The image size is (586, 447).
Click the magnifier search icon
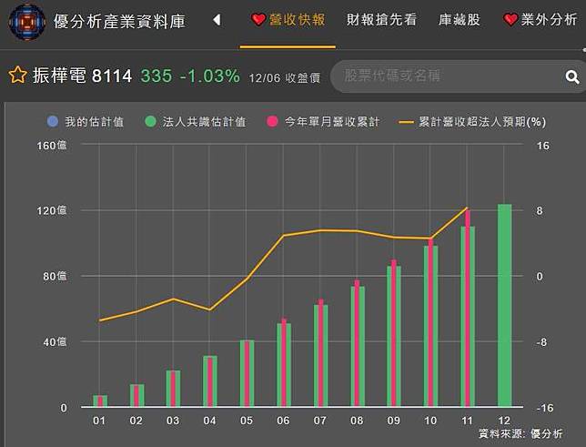pyautogui.click(x=572, y=77)
